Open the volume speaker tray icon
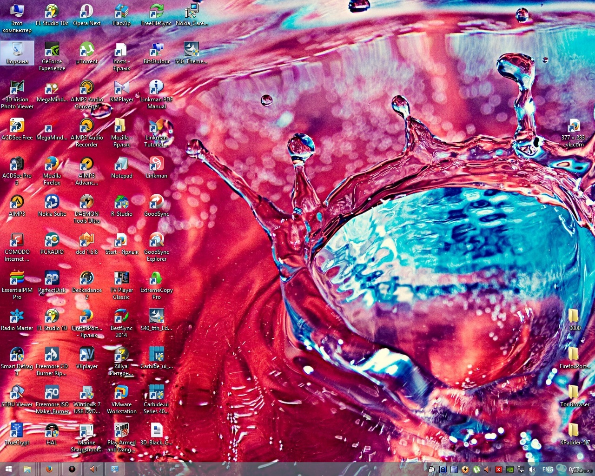 tap(532, 469)
